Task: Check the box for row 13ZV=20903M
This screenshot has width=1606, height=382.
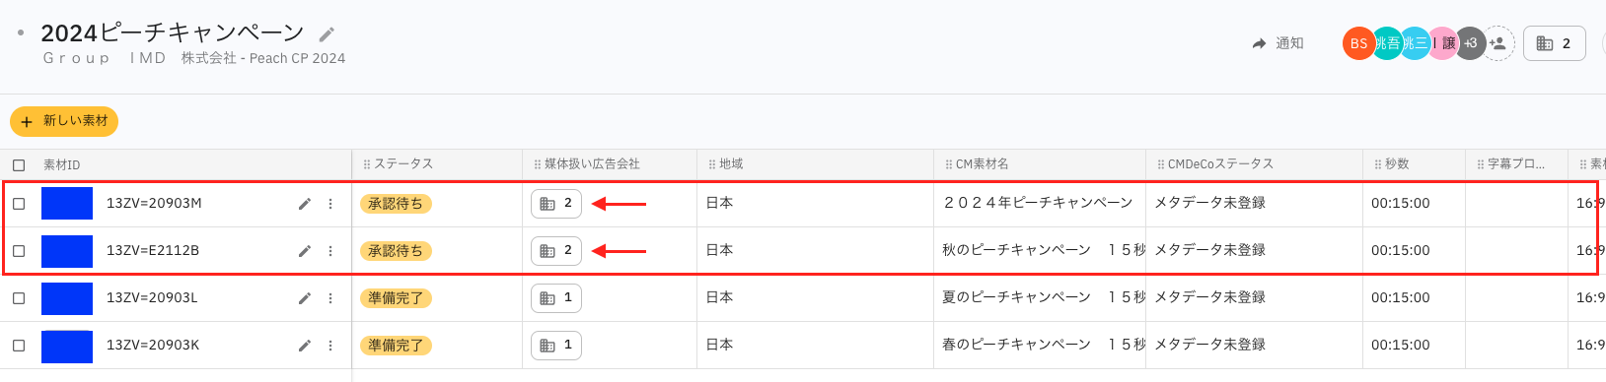Action: coord(19,204)
